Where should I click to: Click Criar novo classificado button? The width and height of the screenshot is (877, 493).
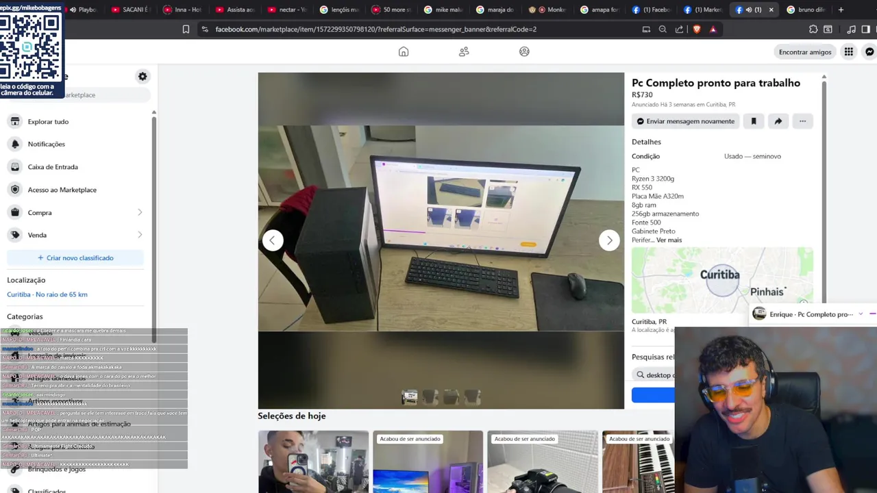[75, 258]
